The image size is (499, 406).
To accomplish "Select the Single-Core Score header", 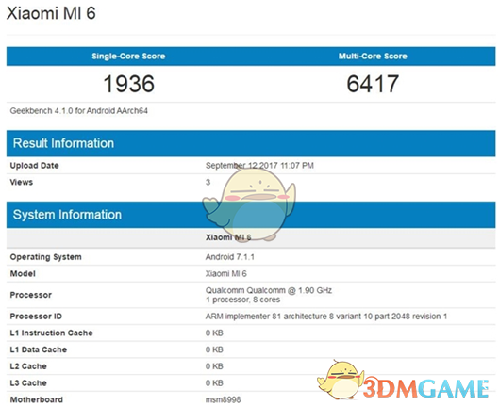I will click(x=128, y=57).
